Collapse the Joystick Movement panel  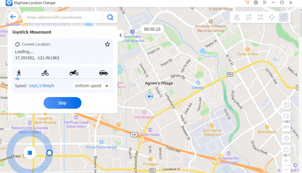click(x=121, y=35)
